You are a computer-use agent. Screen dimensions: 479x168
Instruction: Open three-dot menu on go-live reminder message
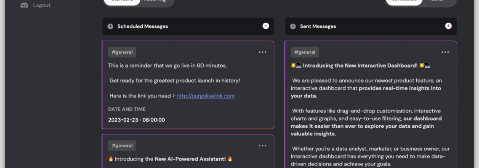point(262,52)
